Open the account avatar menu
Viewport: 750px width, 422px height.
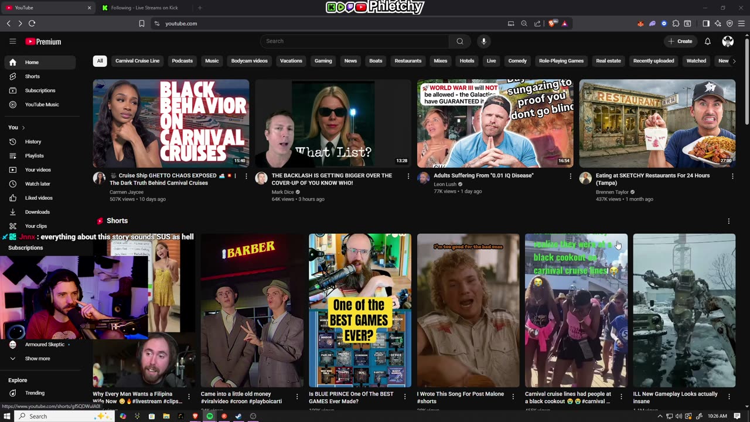point(728,41)
